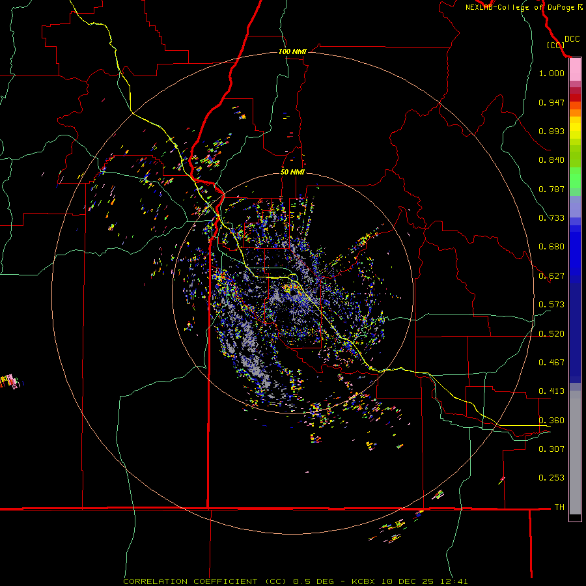
Task: Click the 0.893 scale value
Action: coord(551,131)
